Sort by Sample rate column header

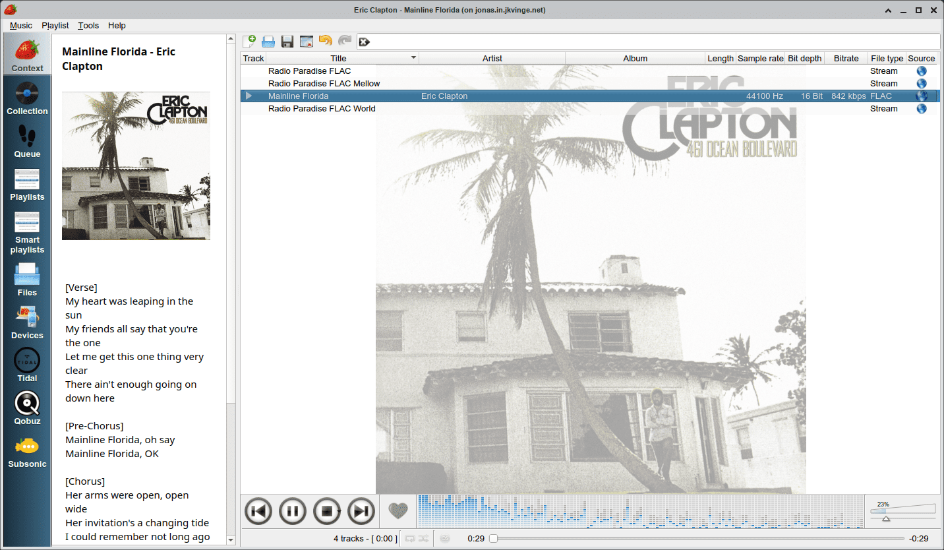pos(760,58)
